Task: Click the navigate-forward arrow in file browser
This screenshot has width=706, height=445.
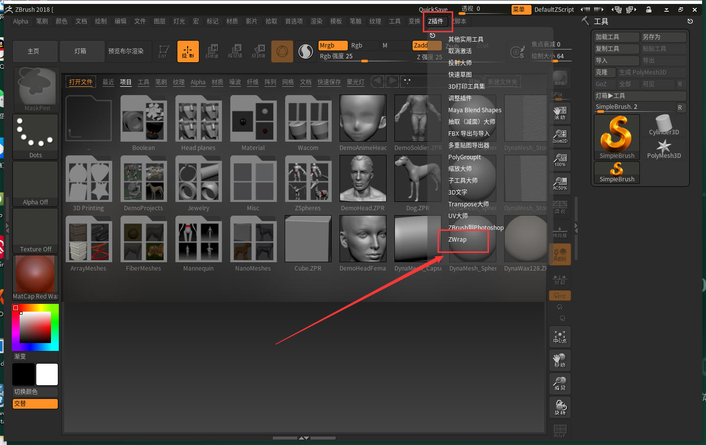Action: click(392, 82)
